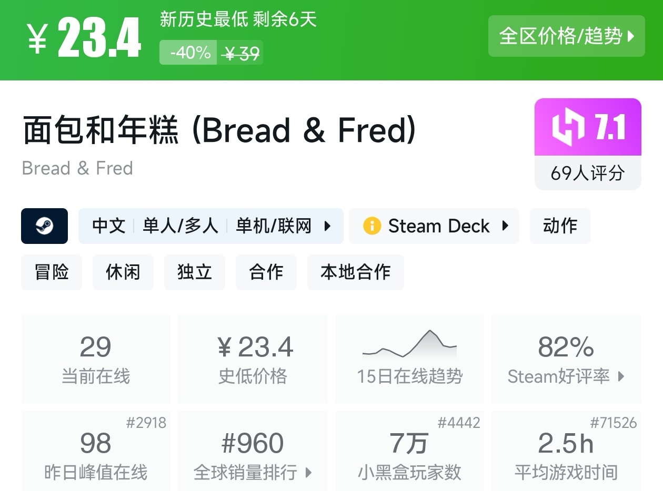
Task: Click the yellow Steam Deck info icon
Action: point(371,226)
